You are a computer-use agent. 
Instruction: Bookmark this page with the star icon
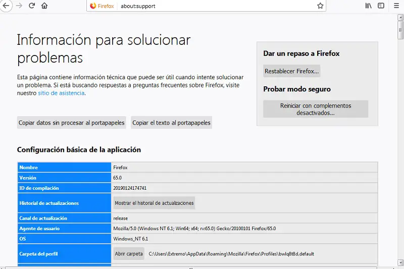click(x=320, y=6)
